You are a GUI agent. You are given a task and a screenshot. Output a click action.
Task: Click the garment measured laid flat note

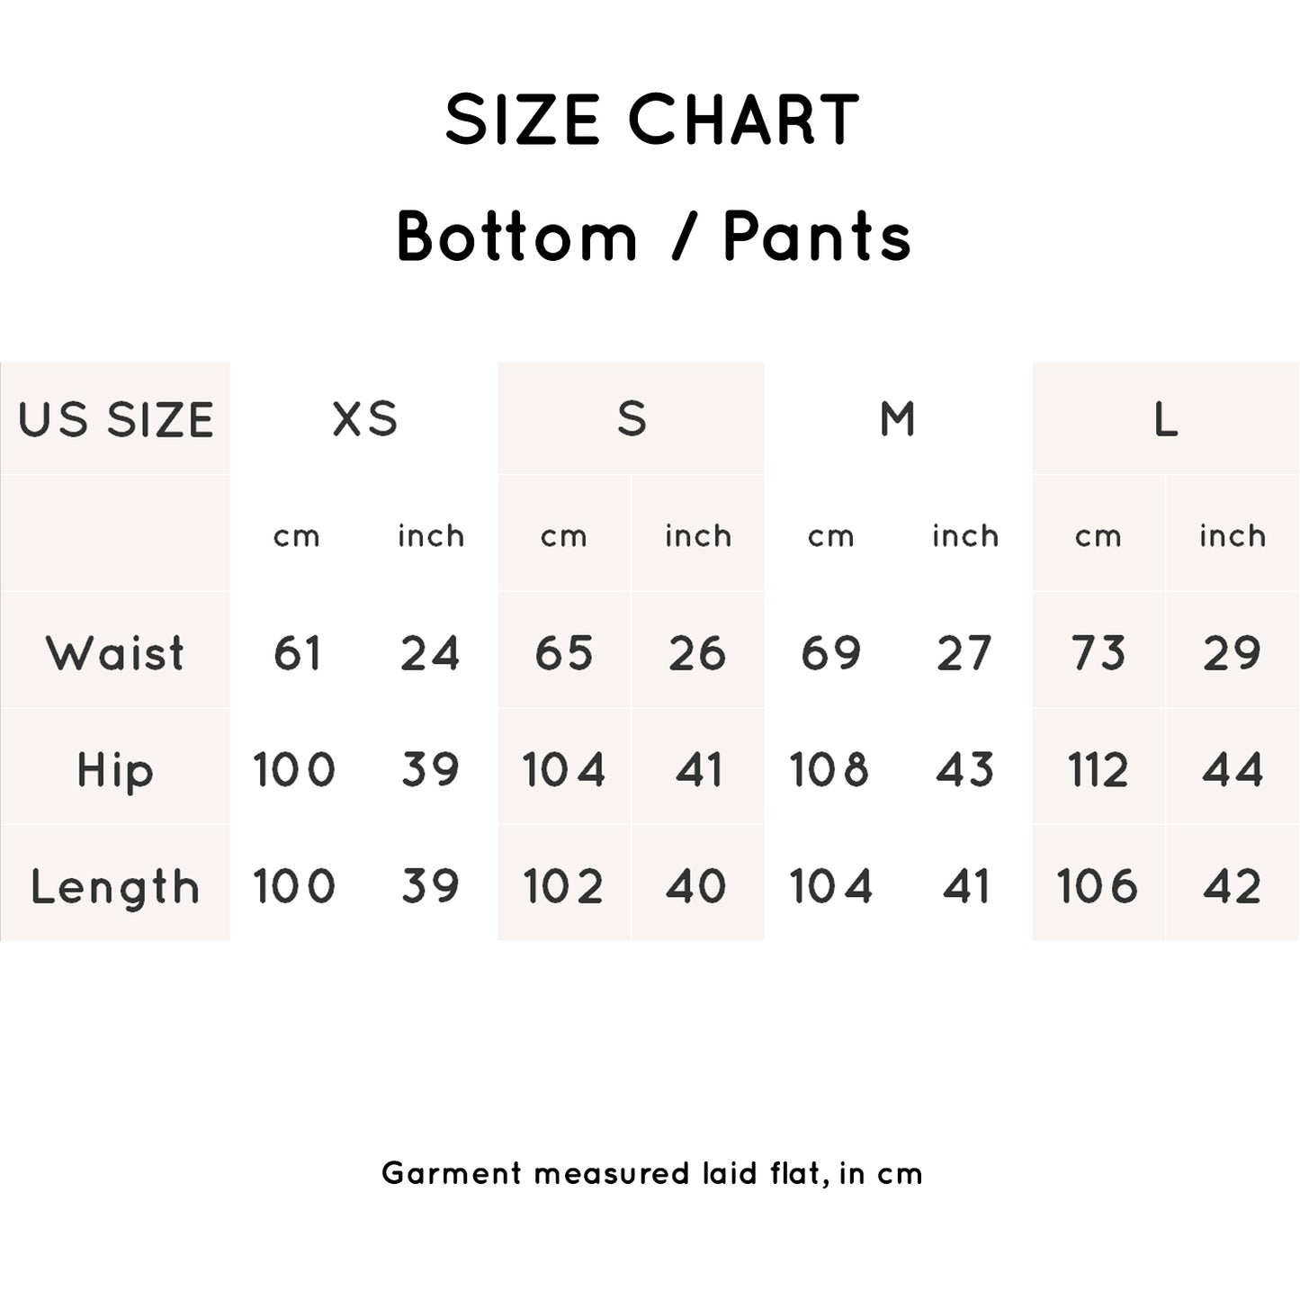(x=652, y=1173)
